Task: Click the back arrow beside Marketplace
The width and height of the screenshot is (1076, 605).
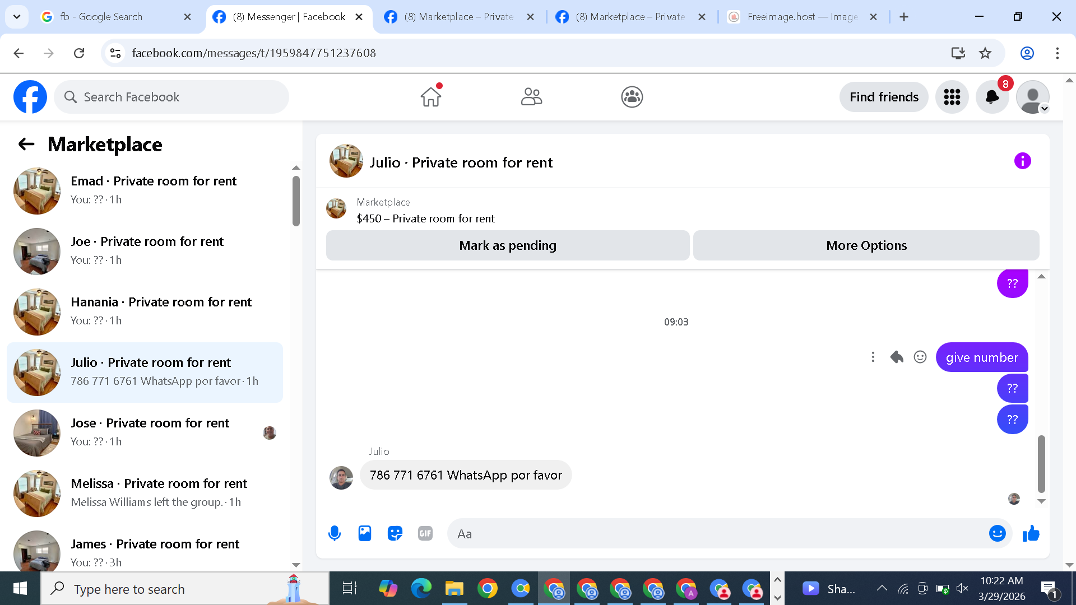Action: point(26,144)
